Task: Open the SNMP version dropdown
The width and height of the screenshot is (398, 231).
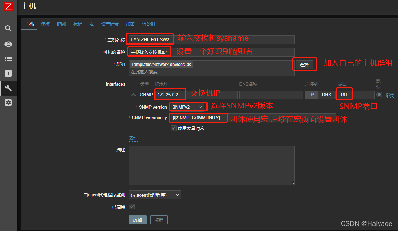Action: [187, 107]
